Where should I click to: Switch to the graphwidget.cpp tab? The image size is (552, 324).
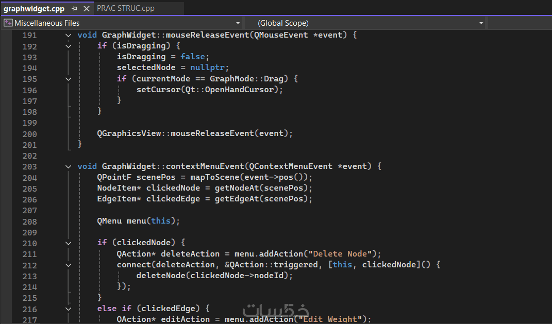click(x=34, y=8)
